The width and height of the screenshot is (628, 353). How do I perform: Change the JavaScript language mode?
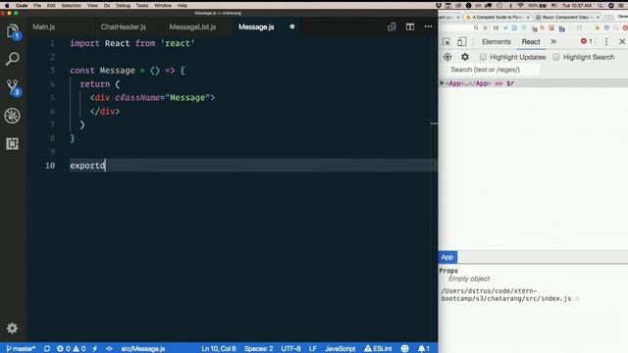(340, 349)
